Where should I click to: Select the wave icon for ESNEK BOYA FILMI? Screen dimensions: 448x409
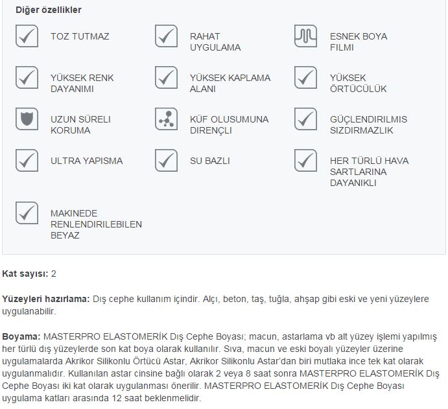[306, 36]
